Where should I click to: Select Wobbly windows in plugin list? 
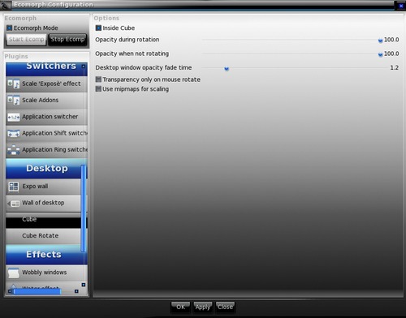pyautogui.click(x=46, y=273)
